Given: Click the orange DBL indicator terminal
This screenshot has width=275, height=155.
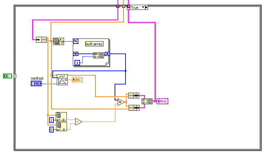Looking at the screenshot, I should click(x=77, y=80).
